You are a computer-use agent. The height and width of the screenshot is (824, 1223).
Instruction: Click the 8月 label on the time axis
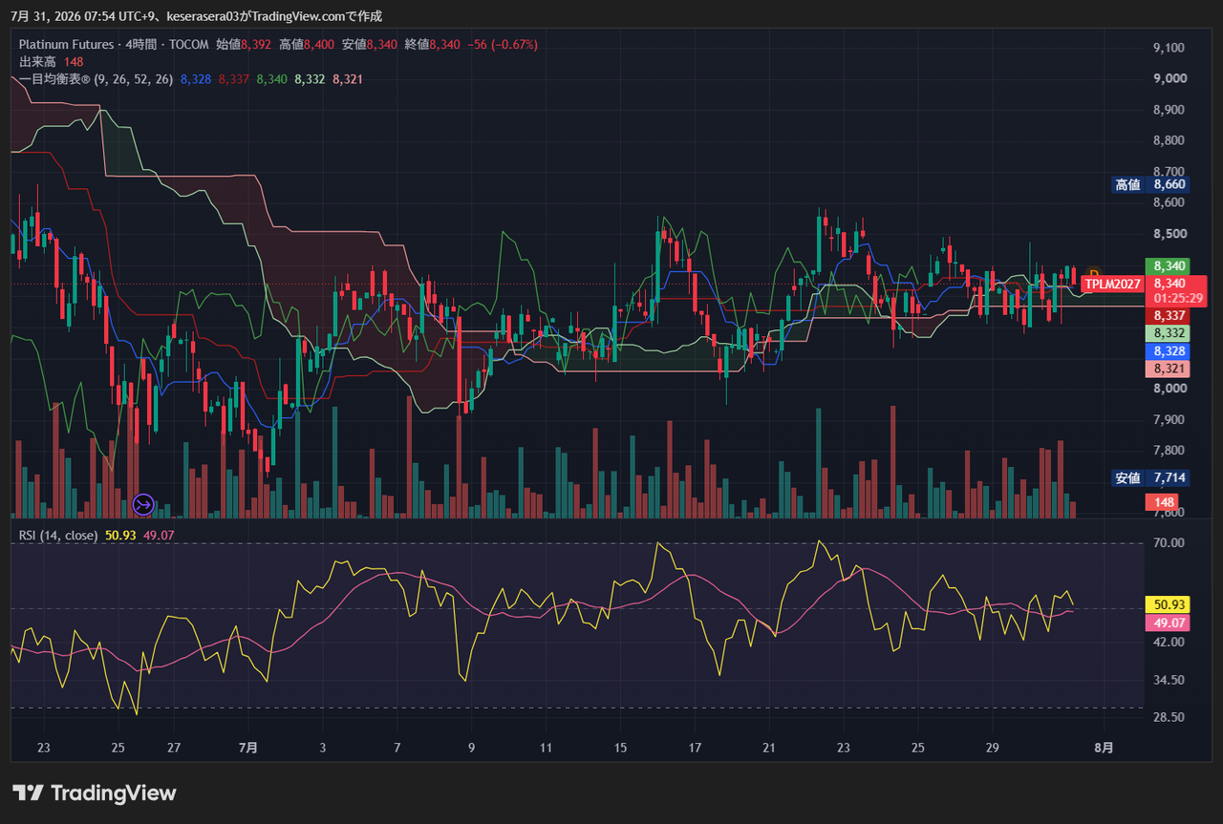[1104, 749]
